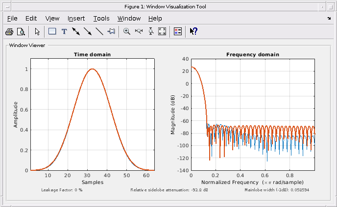
Task: Click the dock arrow in menu bar
Action: coord(329,19)
